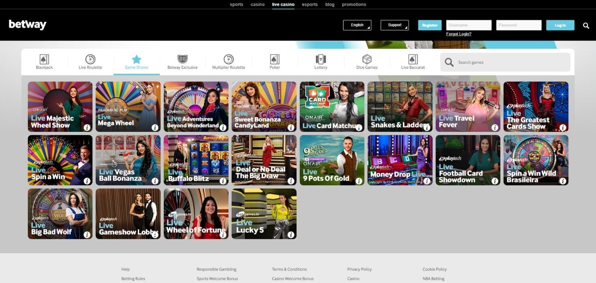596x283 pixels.
Task: Open info for Live Majestic Wheel Show
Action: 87,128
